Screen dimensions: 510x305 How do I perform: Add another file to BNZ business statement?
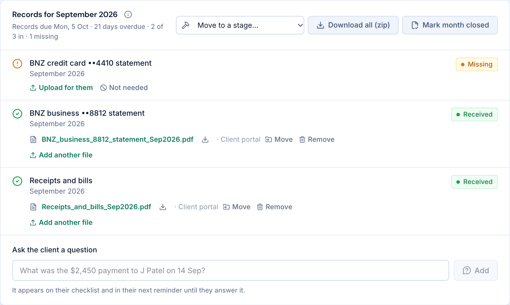click(61, 155)
